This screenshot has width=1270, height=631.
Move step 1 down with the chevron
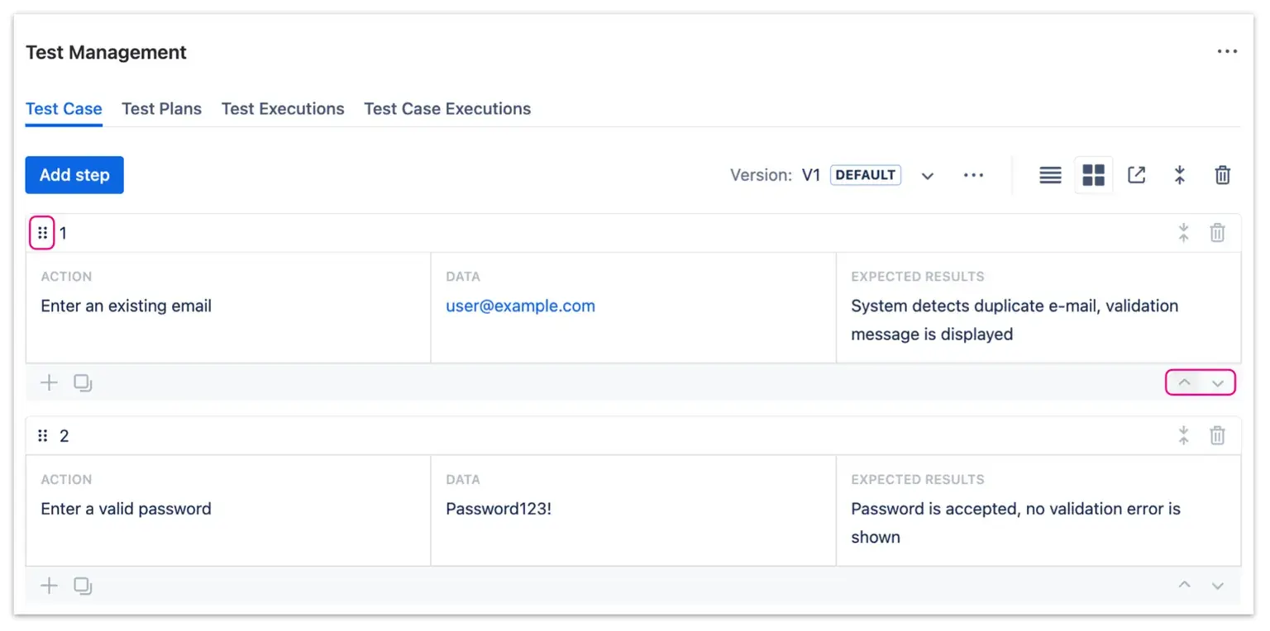click(1217, 382)
